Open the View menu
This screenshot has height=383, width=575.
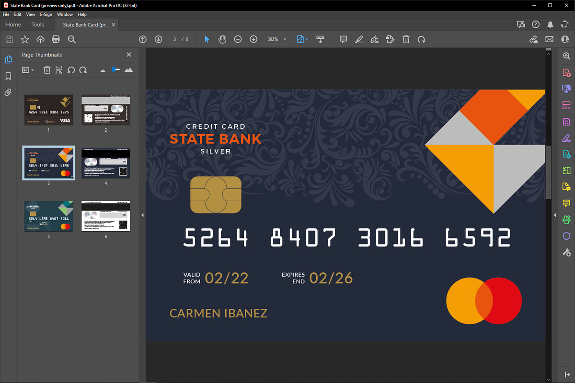click(31, 14)
